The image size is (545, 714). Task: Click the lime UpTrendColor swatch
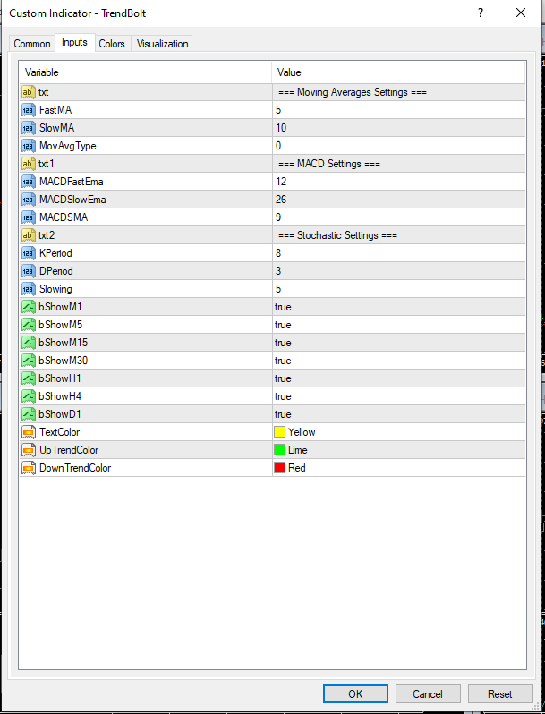pyautogui.click(x=279, y=450)
